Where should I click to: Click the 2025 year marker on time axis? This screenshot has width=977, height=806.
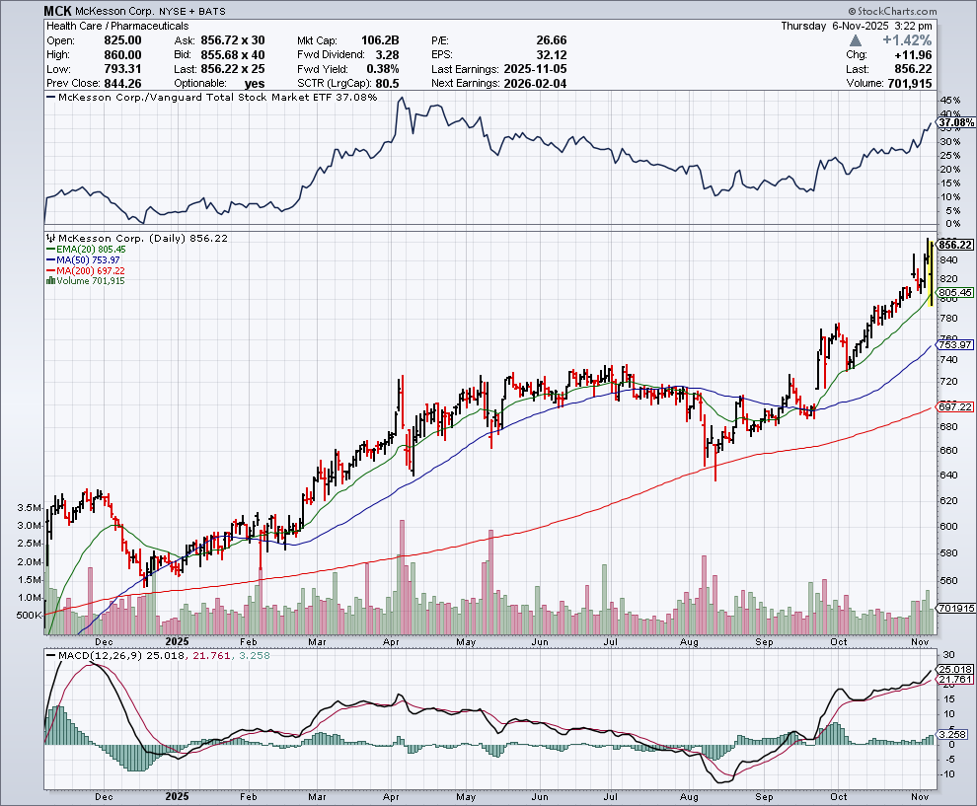coord(178,794)
